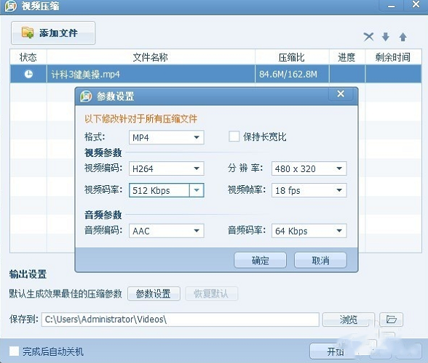This screenshot has width=428, height=363.
Task: Toggle the 完成后自动关机 checkbox
Action: coord(15,351)
